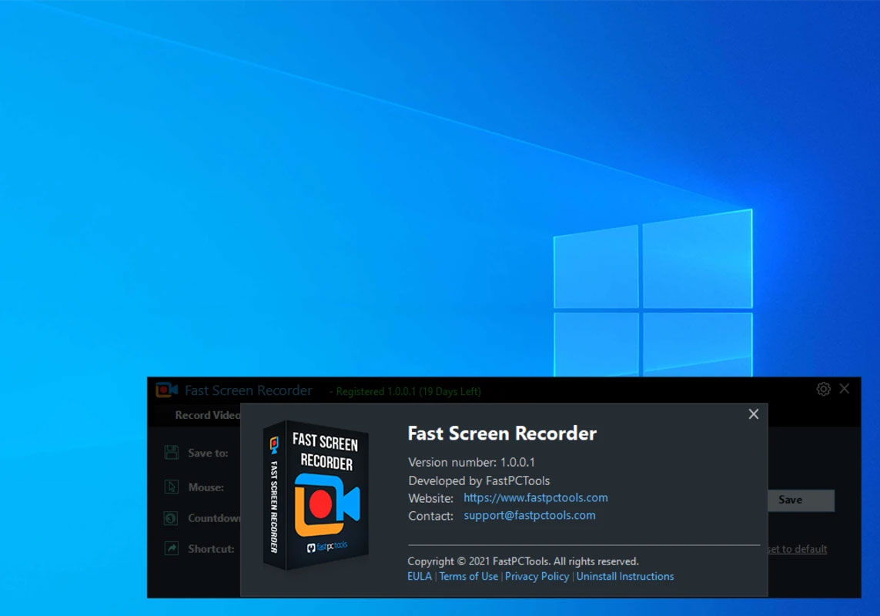
Task: Click the copyright 2021 FastPCTools text
Action: point(523,561)
